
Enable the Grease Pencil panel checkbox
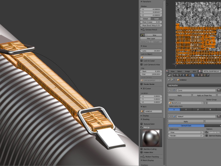point(144,30)
